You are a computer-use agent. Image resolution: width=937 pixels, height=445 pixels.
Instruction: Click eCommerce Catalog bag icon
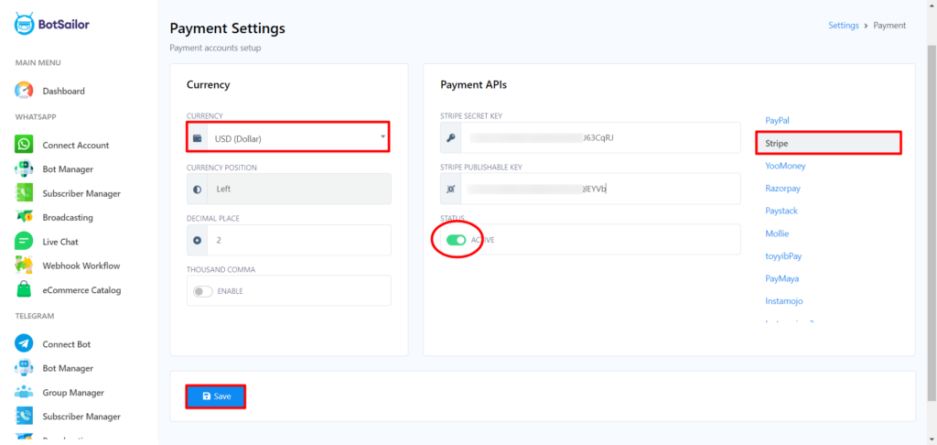pyautogui.click(x=24, y=290)
